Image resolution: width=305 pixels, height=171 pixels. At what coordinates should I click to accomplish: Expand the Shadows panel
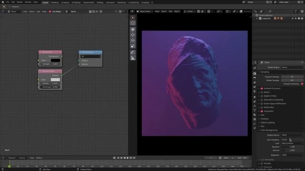pyautogui.click(x=264, y=119)
